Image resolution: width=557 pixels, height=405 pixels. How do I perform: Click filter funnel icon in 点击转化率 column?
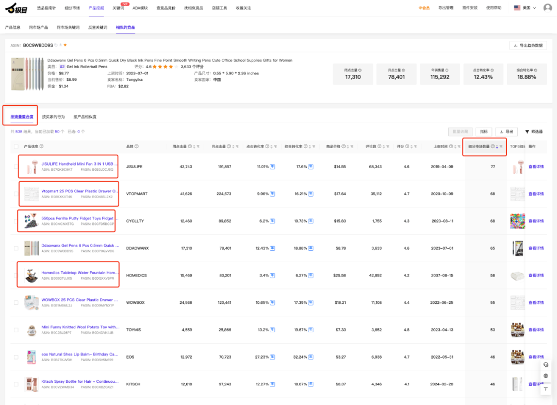pyautogui.click(x=275, y=147)
